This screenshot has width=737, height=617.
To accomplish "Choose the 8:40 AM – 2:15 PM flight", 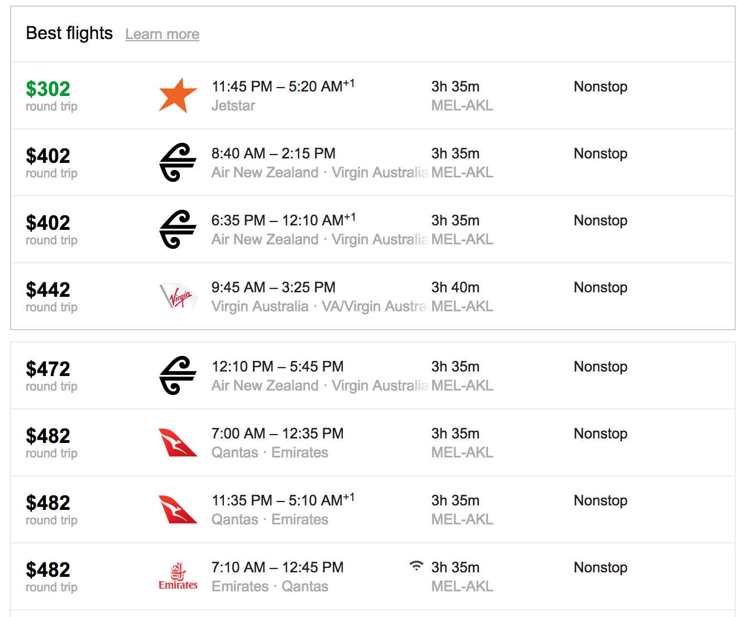I will [x=273, y=153].
